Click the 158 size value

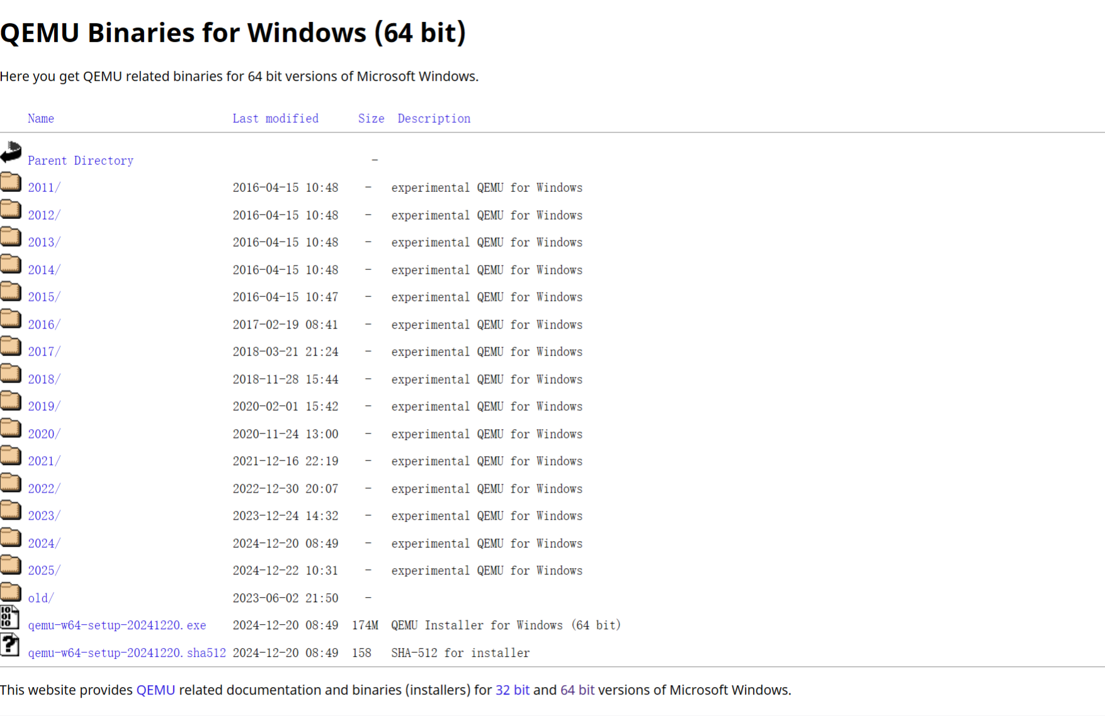pyautogui.click(x=362, y=653)
